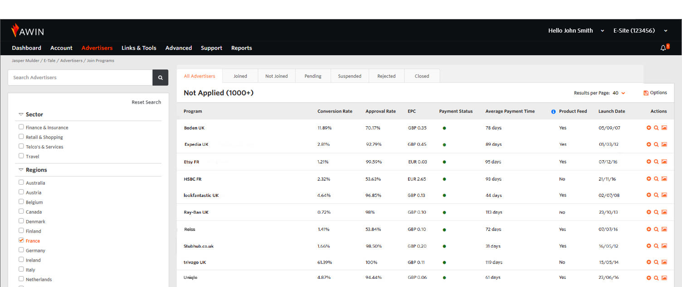Screen dimensions: 682x287
Task: Click the magnifier icon for HSBC FR
Action: tap(656, 179)
